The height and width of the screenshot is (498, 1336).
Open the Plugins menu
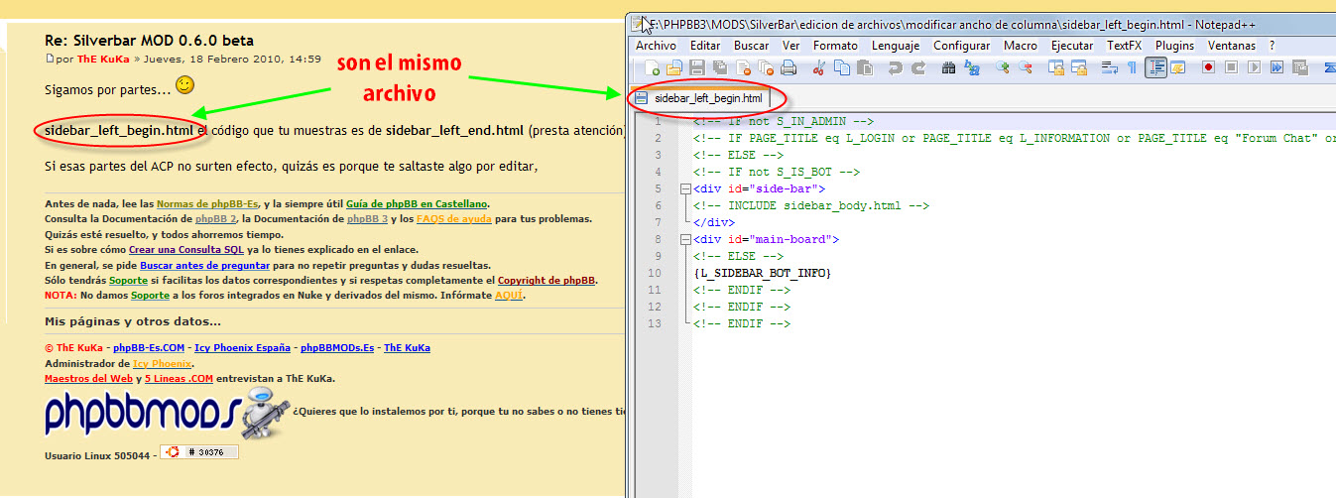pos(1174,46)
